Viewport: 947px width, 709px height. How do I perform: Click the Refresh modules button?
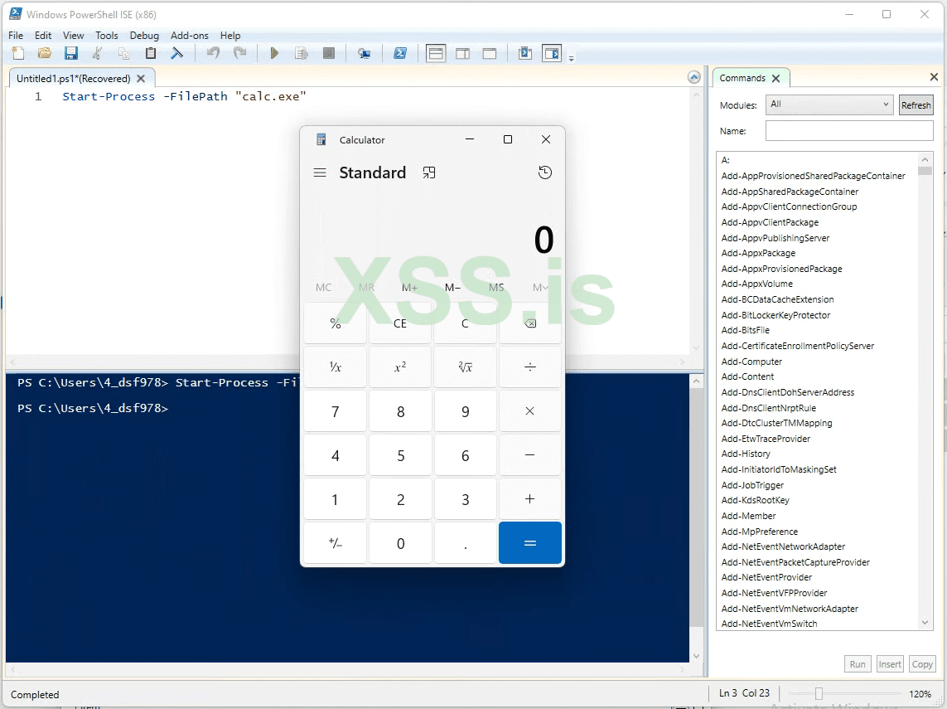coord(916,105)
